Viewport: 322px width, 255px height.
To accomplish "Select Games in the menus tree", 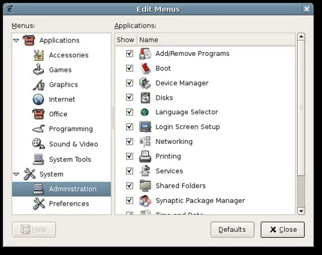I will pyautogui.click(x=61, y=70).
